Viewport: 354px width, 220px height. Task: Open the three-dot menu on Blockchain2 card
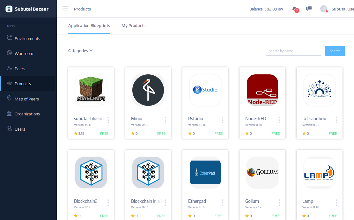[x=108, y=203]
